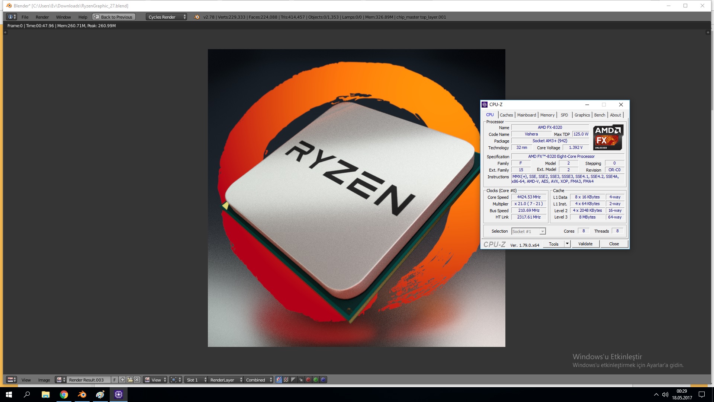Image resolution: width=714 pixels, height=402 pixels.
Task: Switch to SPD tab in CPU-Z
Action: pyautogui.click(x=565, y=115)
